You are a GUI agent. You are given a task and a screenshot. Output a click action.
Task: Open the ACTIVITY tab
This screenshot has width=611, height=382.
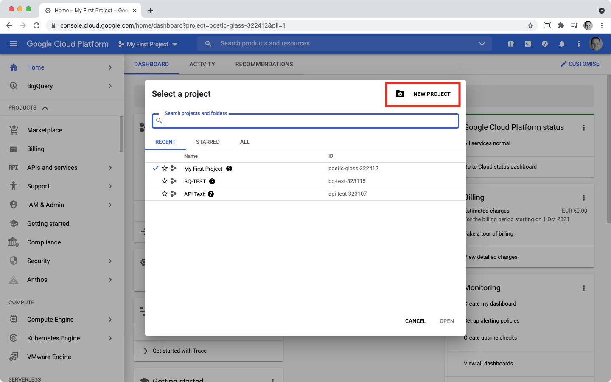tap(202, 64)
